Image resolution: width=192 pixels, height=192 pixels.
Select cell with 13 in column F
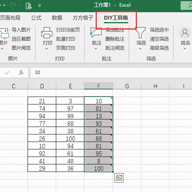coord(99,116)
